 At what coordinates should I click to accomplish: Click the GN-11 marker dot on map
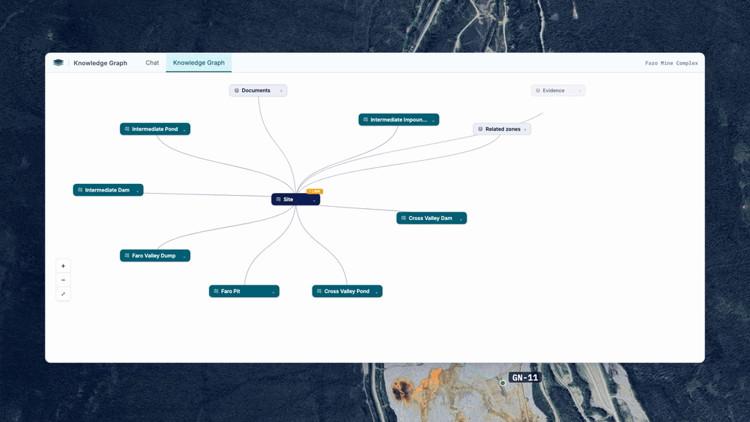[503, 383]
